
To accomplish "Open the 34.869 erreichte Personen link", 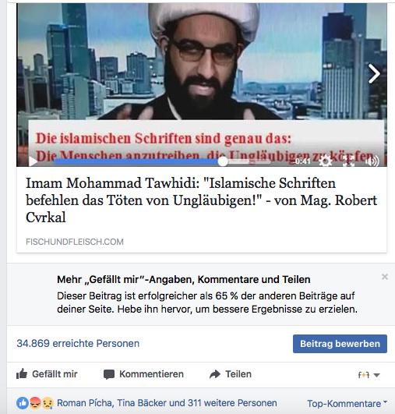I will coord(78,344).
